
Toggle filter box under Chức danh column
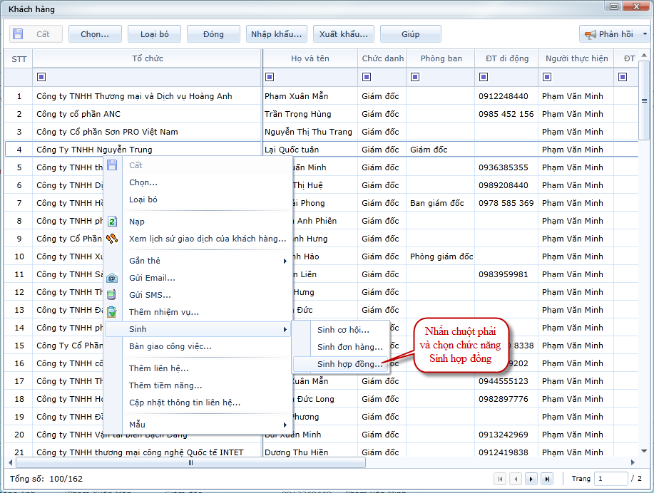click(x=366, y=77)
